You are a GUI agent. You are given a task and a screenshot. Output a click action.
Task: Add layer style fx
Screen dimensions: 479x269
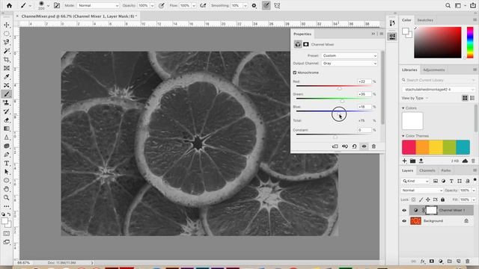coord(422,262)
